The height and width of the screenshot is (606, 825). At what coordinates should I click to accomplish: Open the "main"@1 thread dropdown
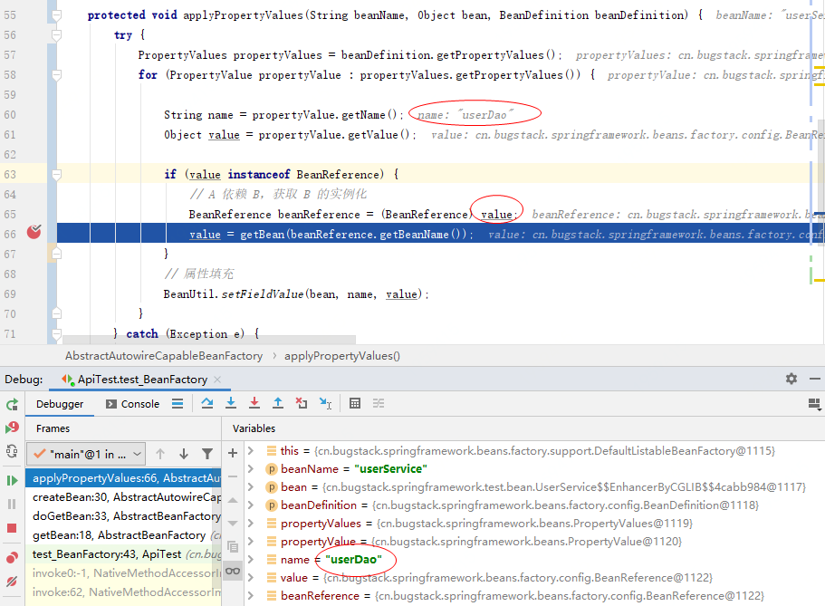tap(86, 454)
